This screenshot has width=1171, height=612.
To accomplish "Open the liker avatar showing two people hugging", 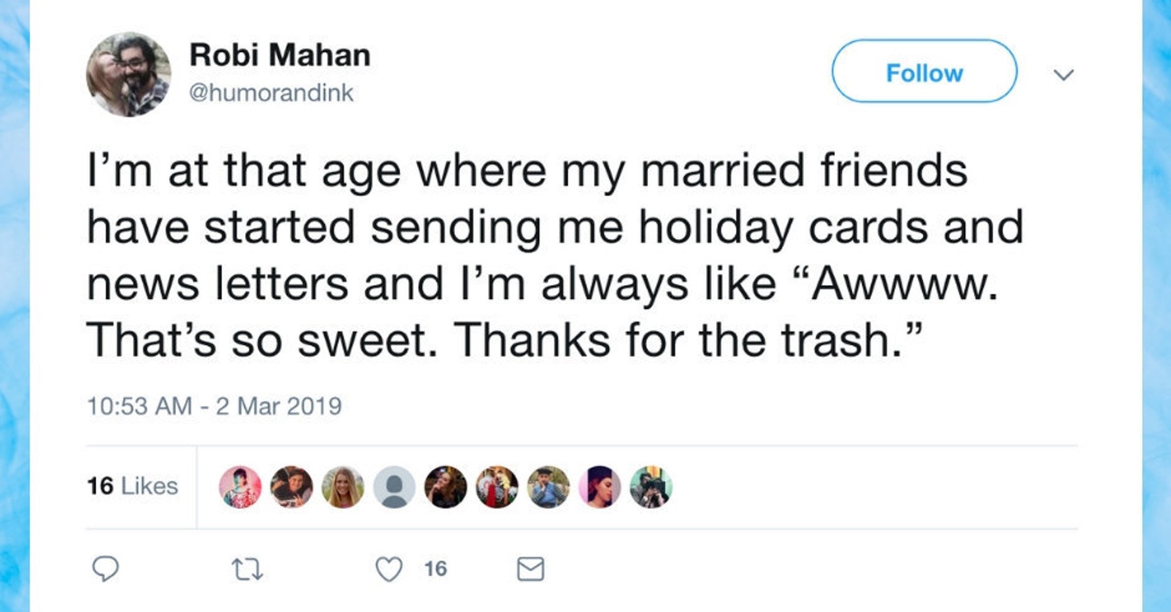I will [x=291, y=487].
